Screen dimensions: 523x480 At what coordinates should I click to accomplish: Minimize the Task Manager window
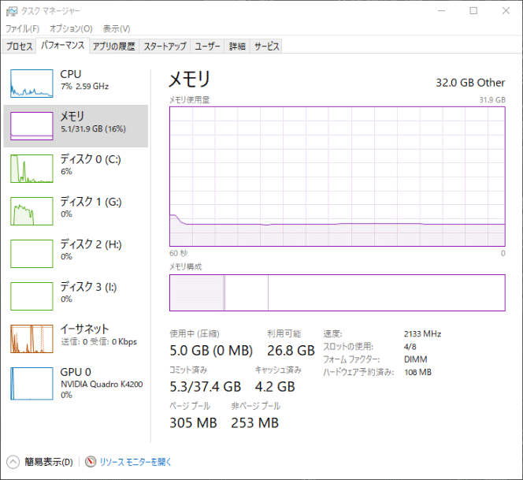click(x=442, y=11)
